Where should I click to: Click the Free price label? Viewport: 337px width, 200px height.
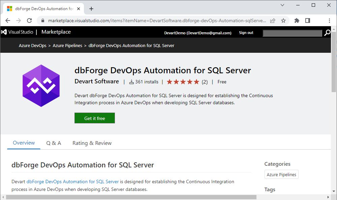(x=222, y=82)
